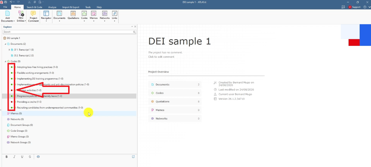Switch to the Search & Code tab
Screen dimensions: 371x167
coord(34,7)
